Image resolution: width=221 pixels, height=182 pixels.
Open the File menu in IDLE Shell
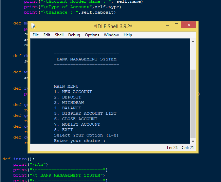36,35
